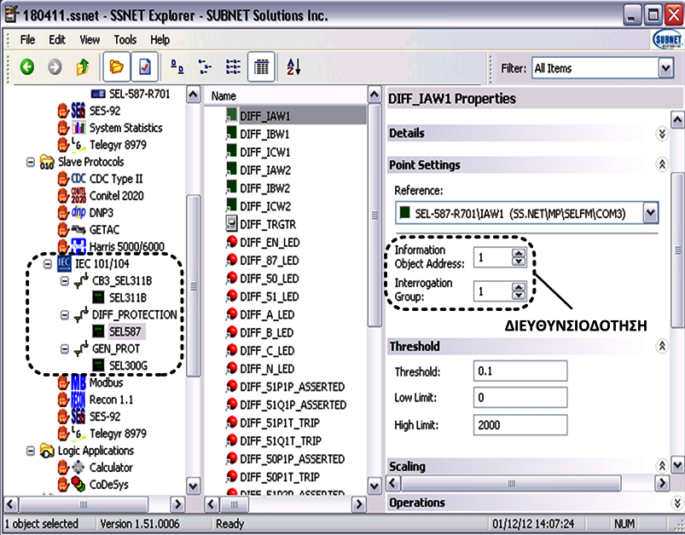Screen dimensions: 685x535
Task: Open the Edit menu
Action: tap(57, 40)
